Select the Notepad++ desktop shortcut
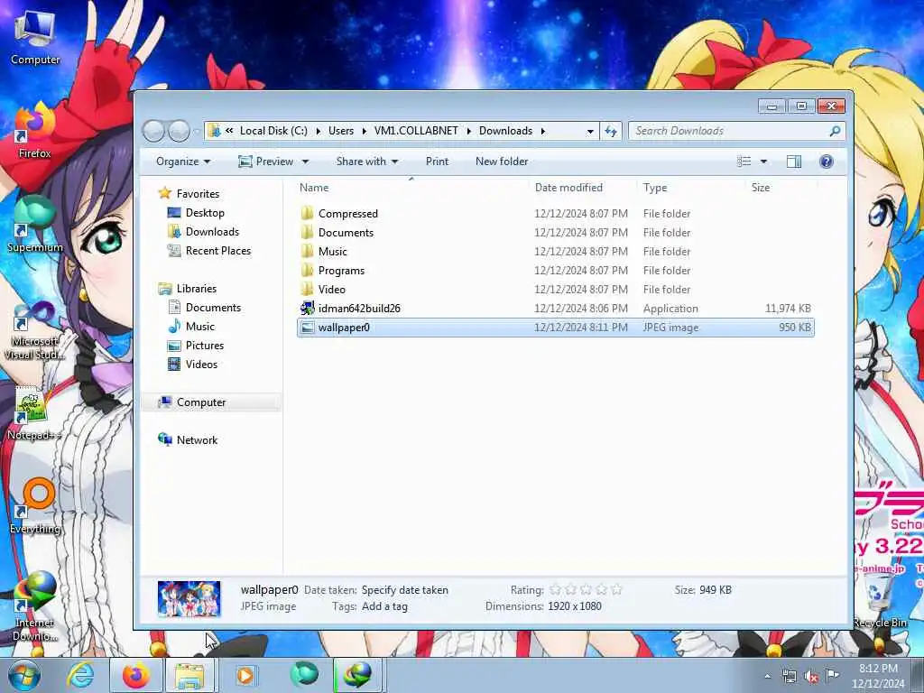 pos(35,412)
